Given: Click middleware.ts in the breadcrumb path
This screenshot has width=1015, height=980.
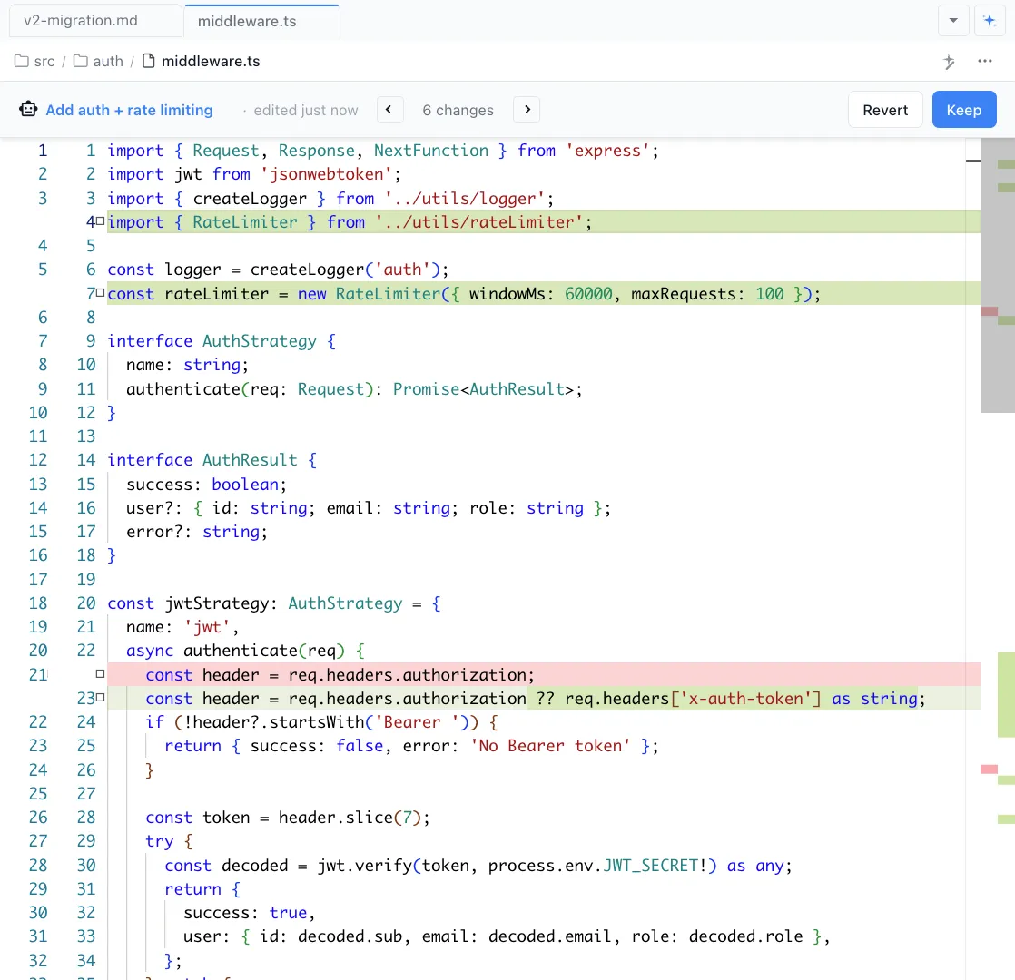Looking at the screenshot, I should pos(211,61).
